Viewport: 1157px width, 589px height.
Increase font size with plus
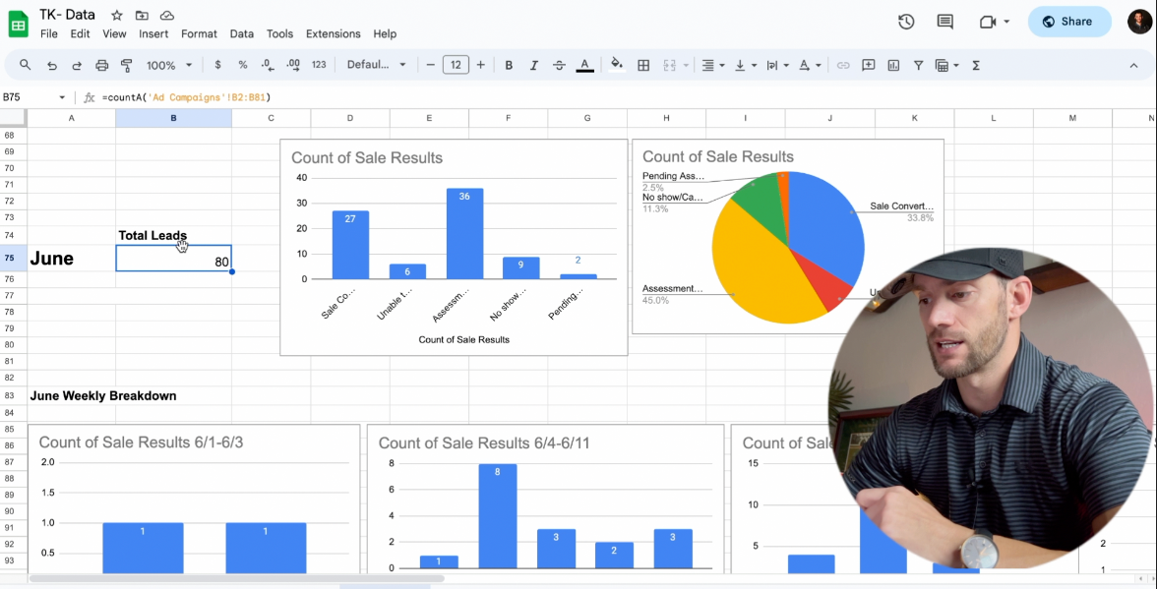(x=480, y=65)
